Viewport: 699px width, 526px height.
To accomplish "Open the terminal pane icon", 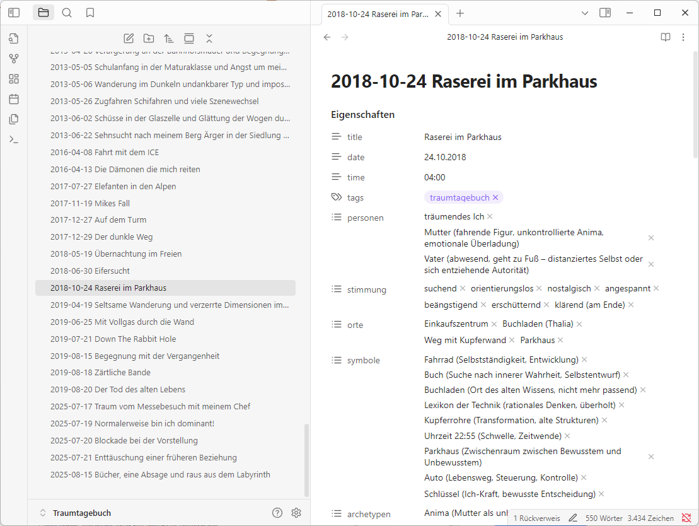I will point(14,139).
